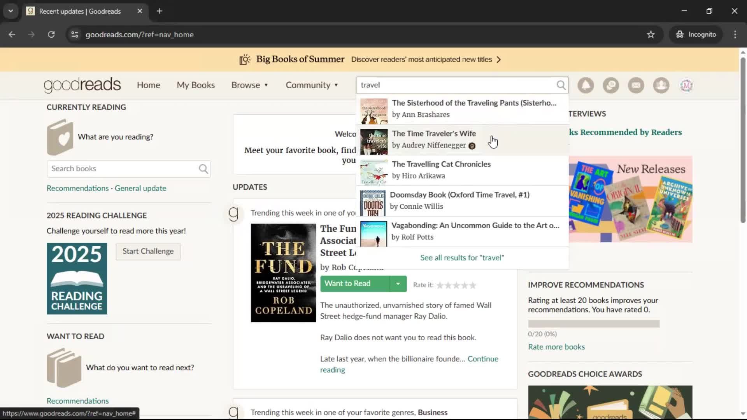
Task: Click the Start Challenge button
Action: [x=148, y=252]
